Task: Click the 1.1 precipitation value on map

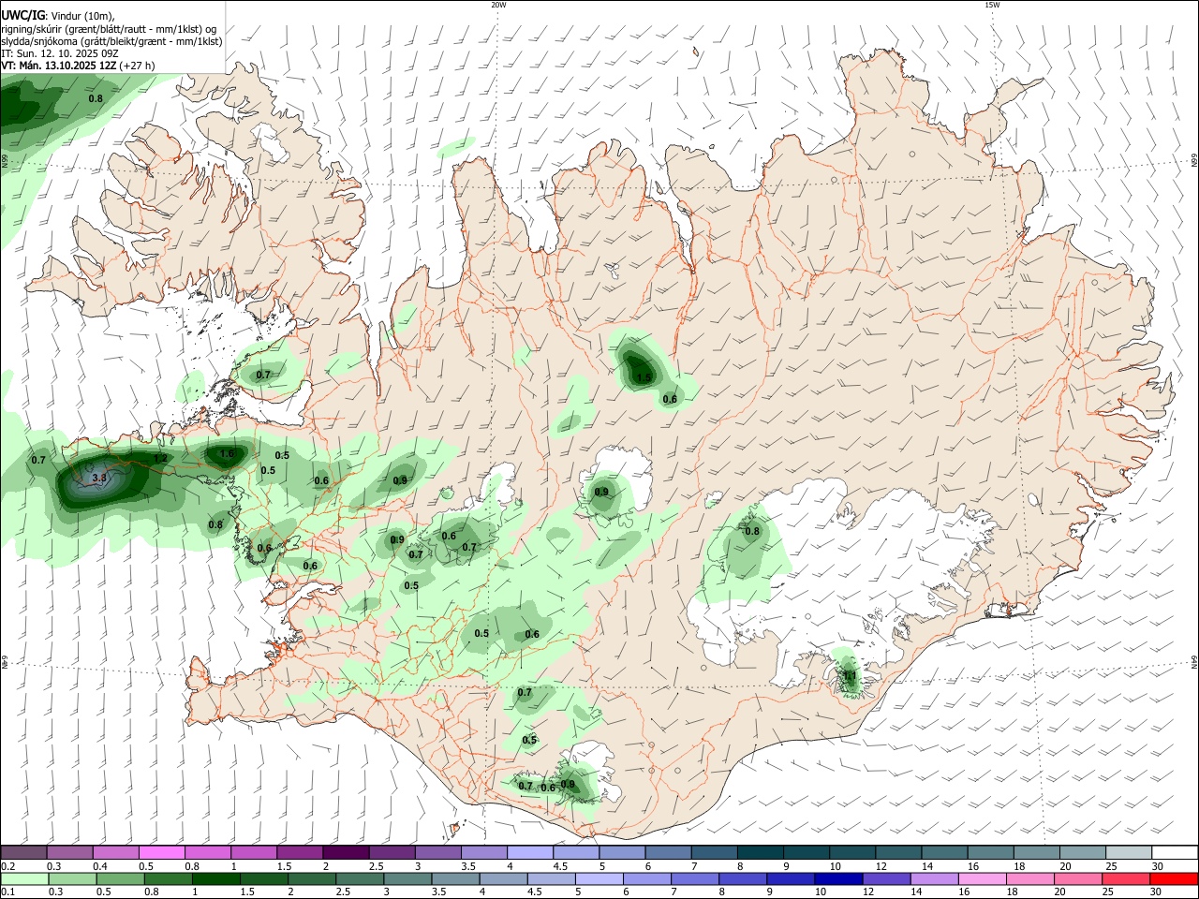Action: coord(850,675)
